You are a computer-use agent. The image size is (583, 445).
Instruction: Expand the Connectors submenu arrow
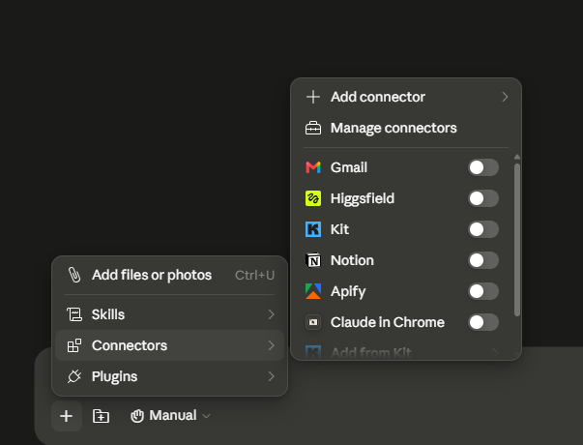(x=272, y=345)
